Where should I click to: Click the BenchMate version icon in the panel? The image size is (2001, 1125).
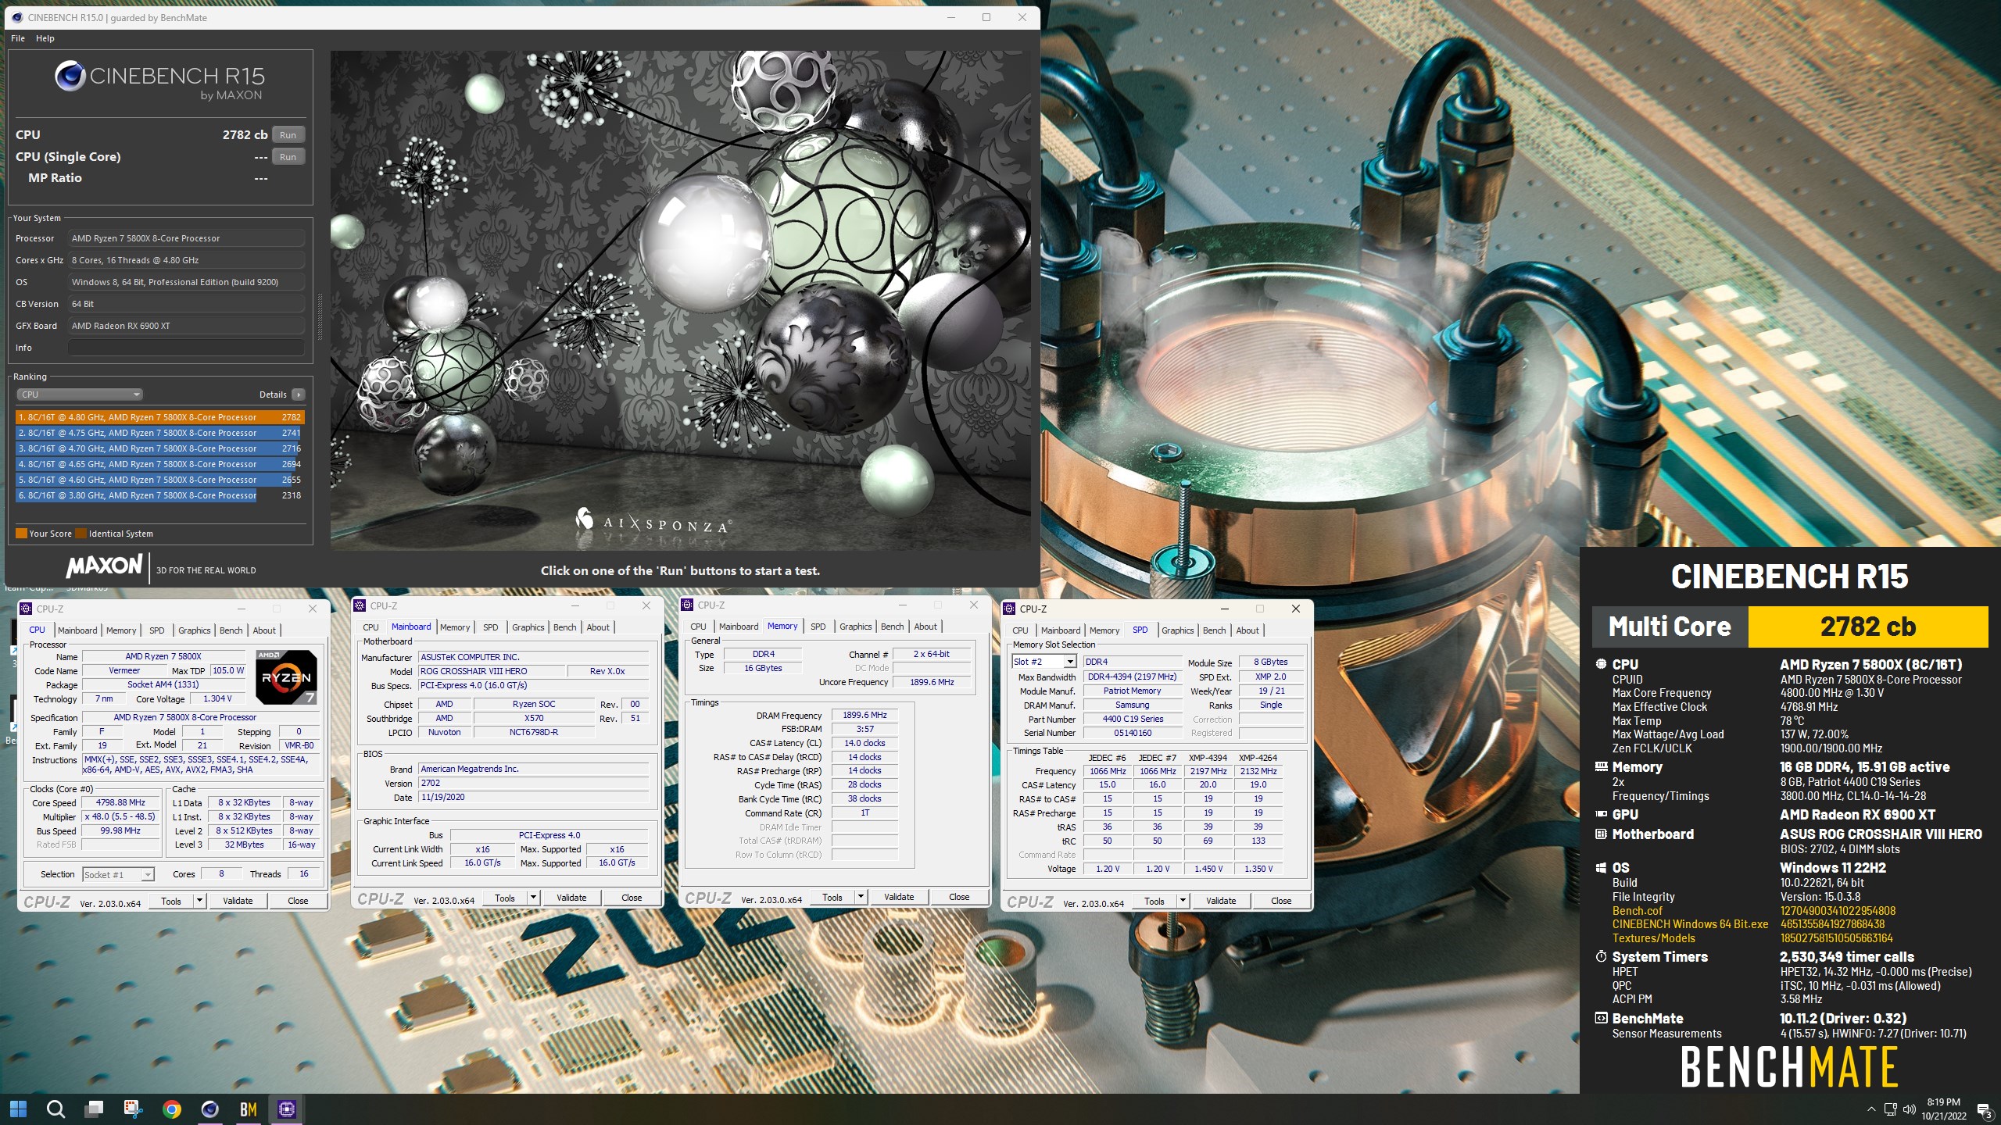pos(1602,1018)
